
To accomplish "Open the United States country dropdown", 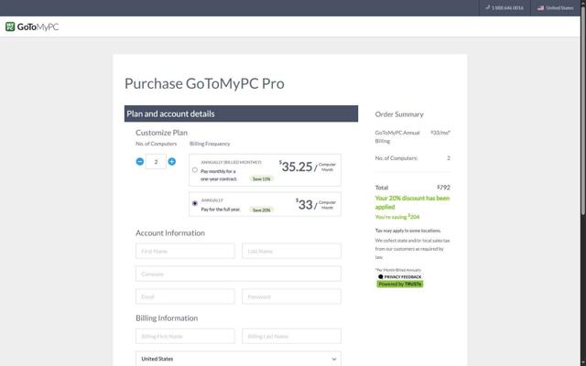I will [x=238, y=359].
